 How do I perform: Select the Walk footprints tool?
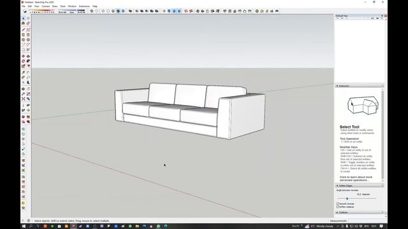(x=23, y=110)
